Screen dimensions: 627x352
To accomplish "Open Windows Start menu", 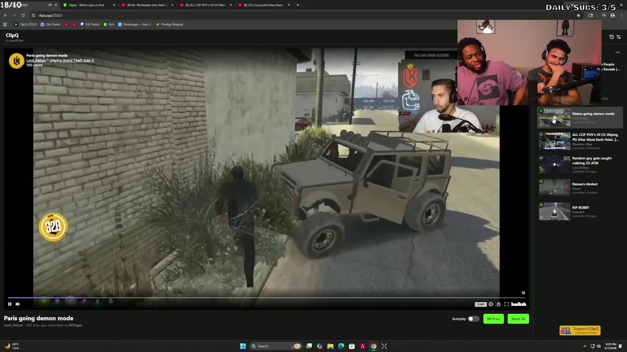I will (243, 346).
